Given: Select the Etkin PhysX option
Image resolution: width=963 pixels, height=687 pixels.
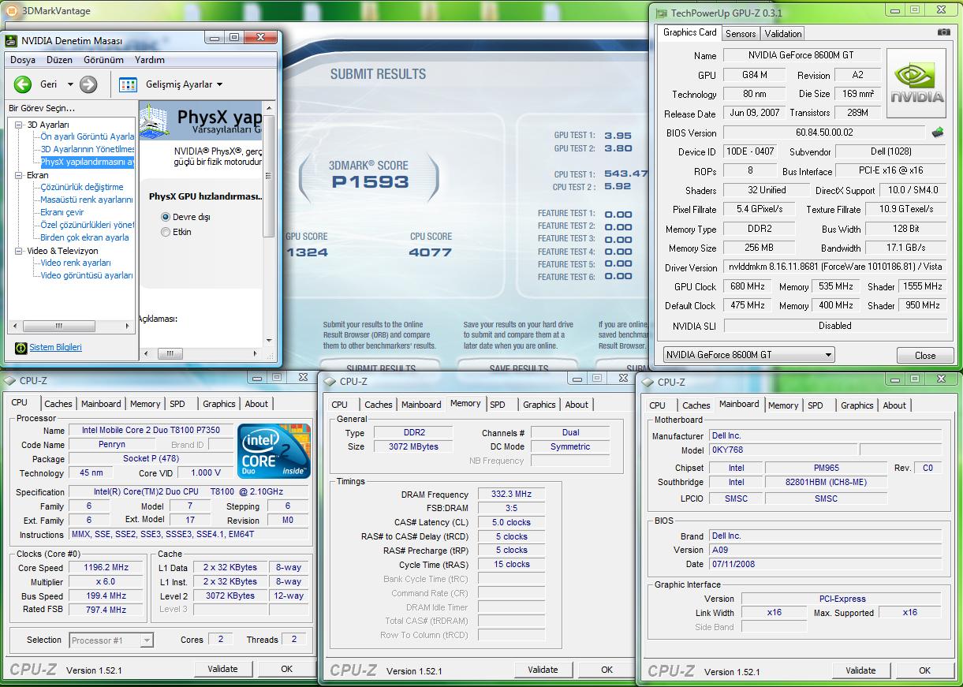Looking at the screenshot, I should point(166,232).
